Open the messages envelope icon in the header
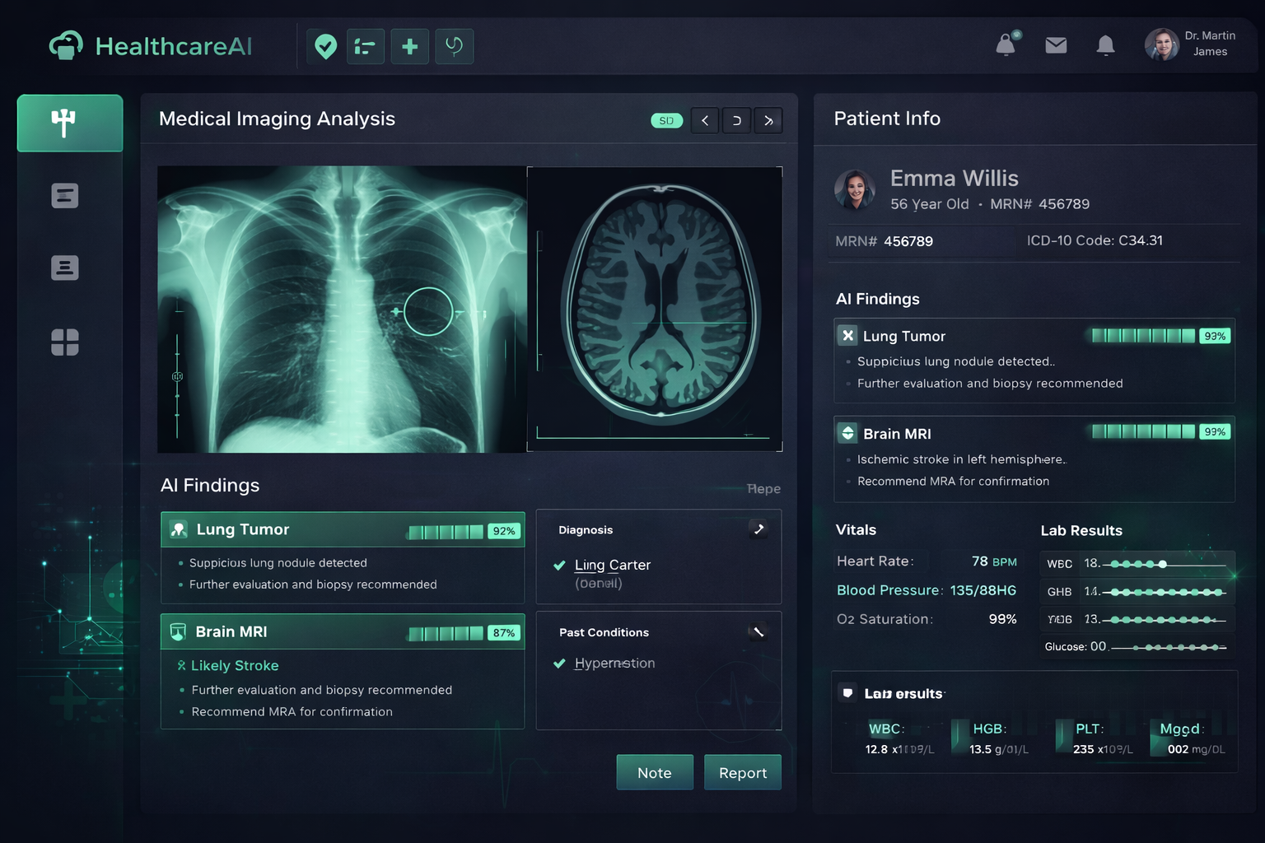 point(1057,45)
